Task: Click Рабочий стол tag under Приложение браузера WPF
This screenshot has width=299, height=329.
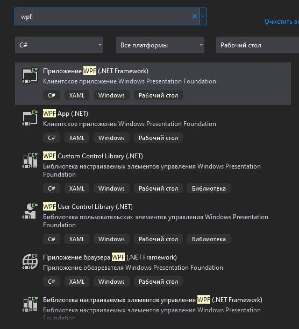Action: [x=158, y=282]
